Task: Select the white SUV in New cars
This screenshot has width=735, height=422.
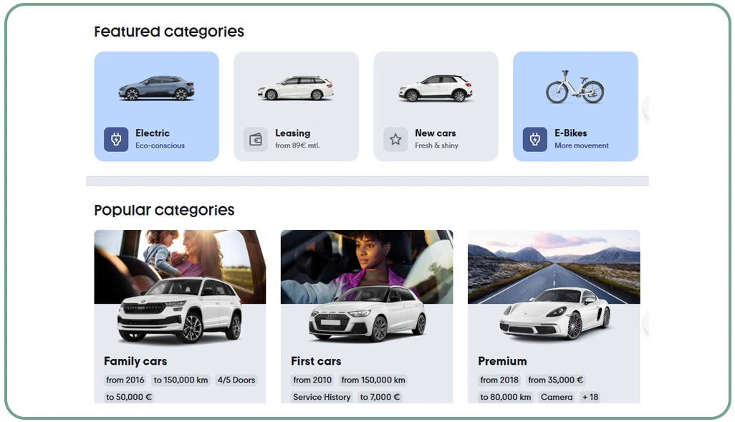Action: click(436, 88)
